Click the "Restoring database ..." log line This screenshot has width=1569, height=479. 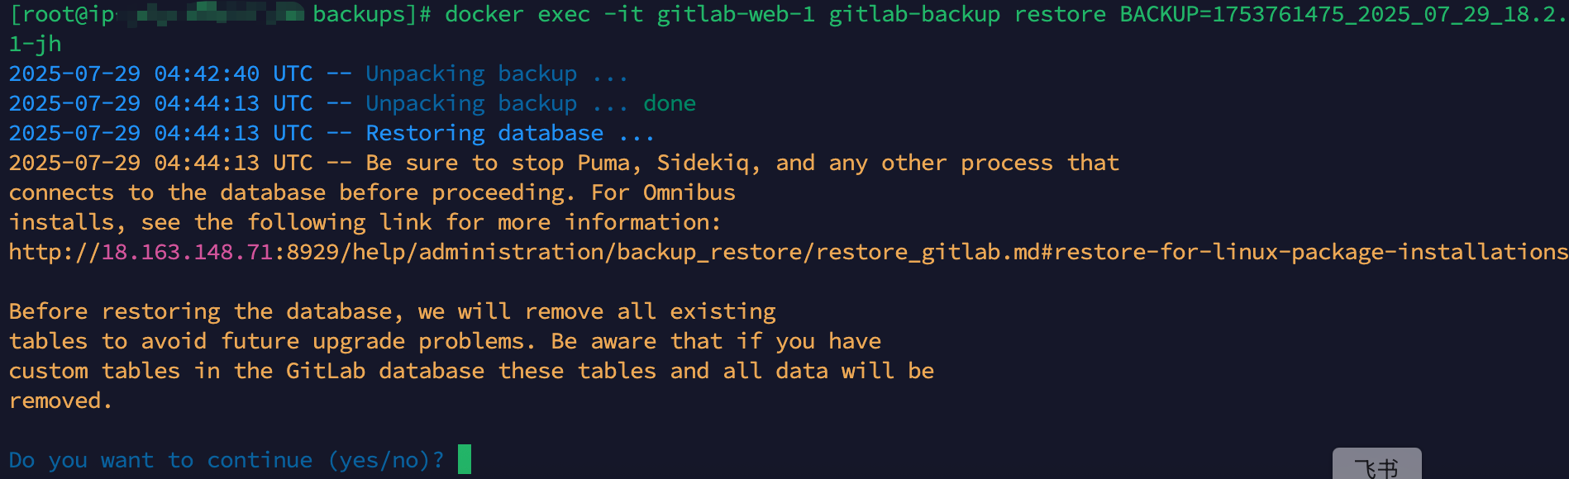pyautogui.click(x=509, y=133)
